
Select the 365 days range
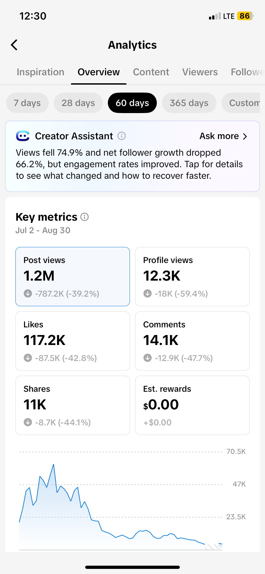coord(189,103)
